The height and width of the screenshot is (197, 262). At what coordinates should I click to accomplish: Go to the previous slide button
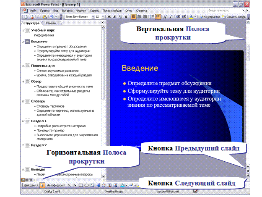click(x=248, y=171)
